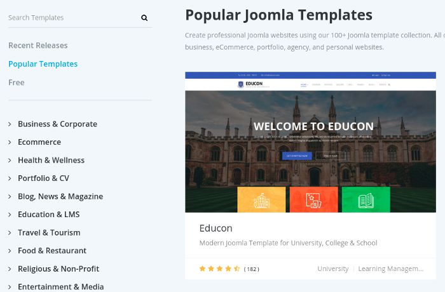Screen dimensions: 445x292
Task: Expand Health & Wellness chevron
Action: 10,161
